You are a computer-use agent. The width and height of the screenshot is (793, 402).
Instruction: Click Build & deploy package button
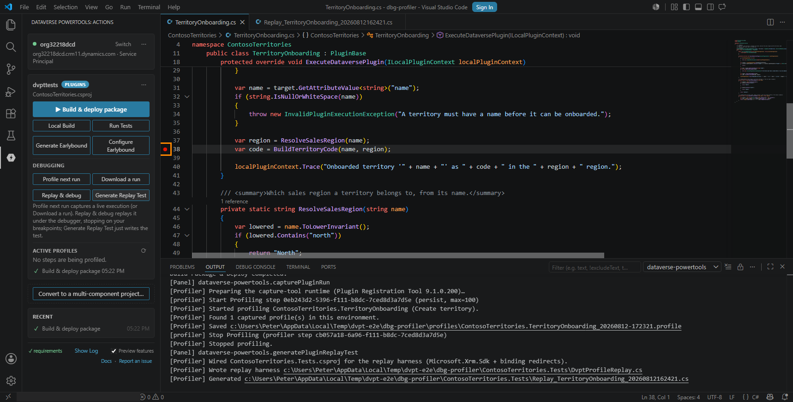point(91,109)
